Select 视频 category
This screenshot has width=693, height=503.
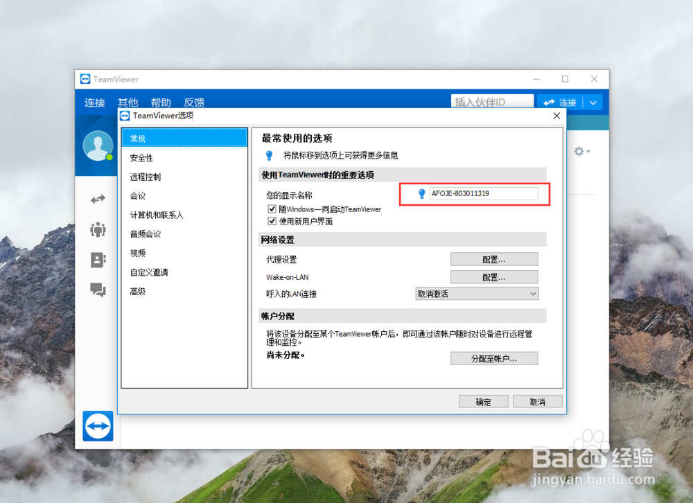coord(184,254)
